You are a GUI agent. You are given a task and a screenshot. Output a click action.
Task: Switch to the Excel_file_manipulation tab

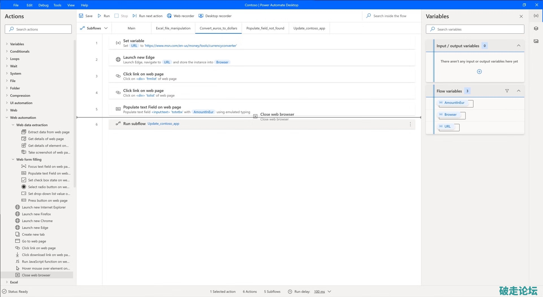coord(173,28)
